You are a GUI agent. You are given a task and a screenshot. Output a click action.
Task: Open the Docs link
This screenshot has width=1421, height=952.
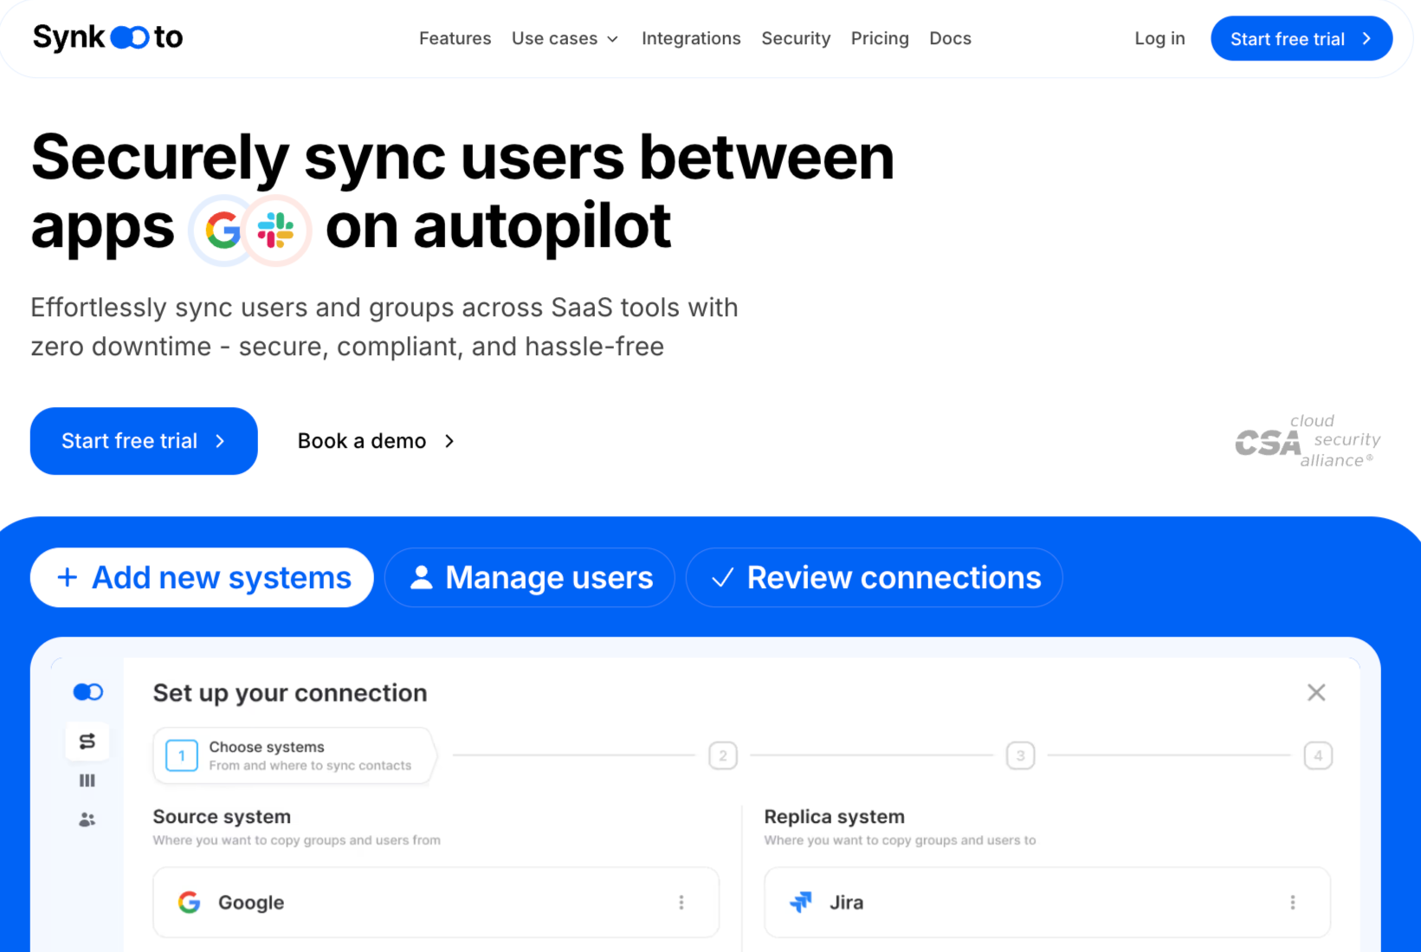click(950, 38)
